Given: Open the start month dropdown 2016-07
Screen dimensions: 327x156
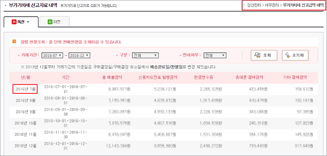Looking at the screenshot, I should click(x=52, y=55).
